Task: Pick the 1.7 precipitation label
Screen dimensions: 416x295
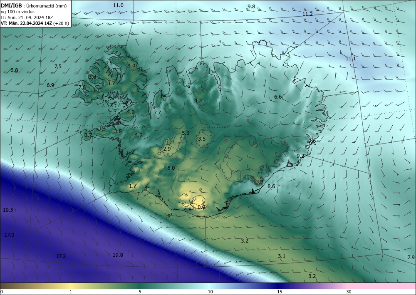Action: [x=133, y=186]
